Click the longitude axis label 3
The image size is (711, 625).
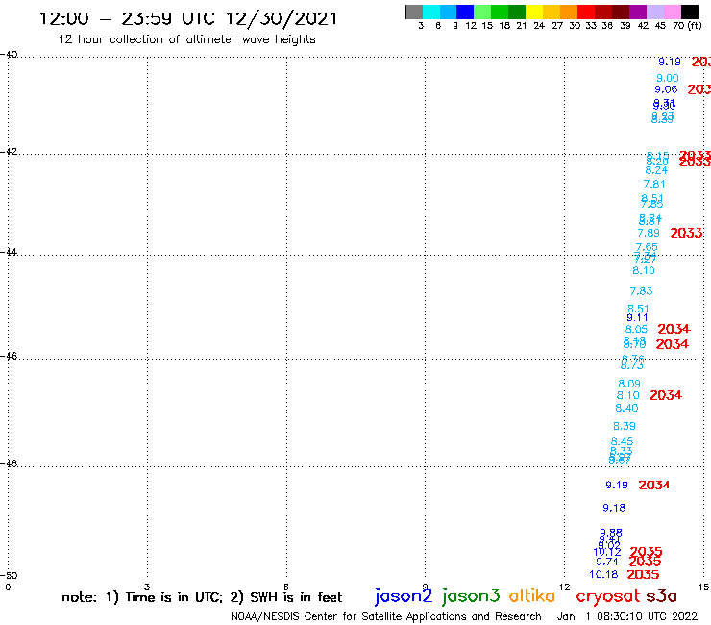click(x=147, y=587)
